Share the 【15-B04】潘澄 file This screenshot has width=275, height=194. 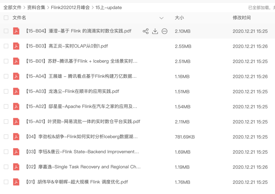(x=146, y=31)
